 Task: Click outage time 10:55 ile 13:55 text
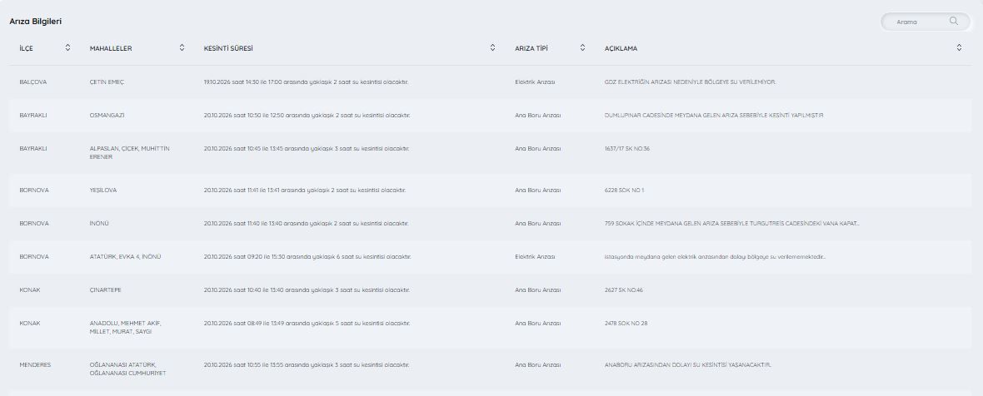pos(306,364)
